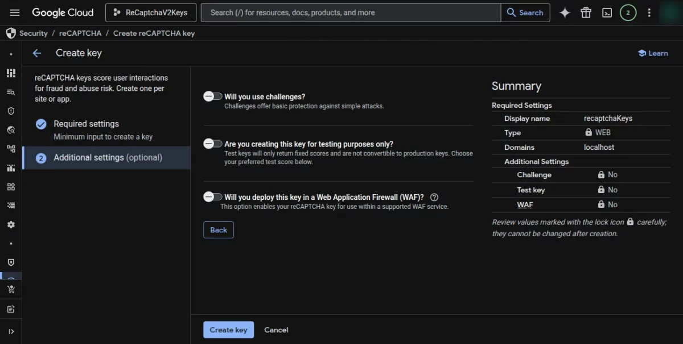Click the Back button
This screenshot has width=683, height=344.
pos(219,230)
